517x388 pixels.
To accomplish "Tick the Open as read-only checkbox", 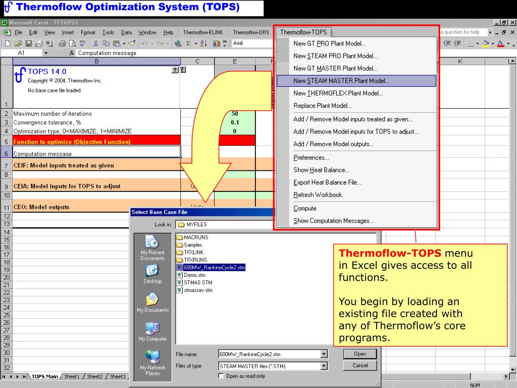I will (221, 376).
